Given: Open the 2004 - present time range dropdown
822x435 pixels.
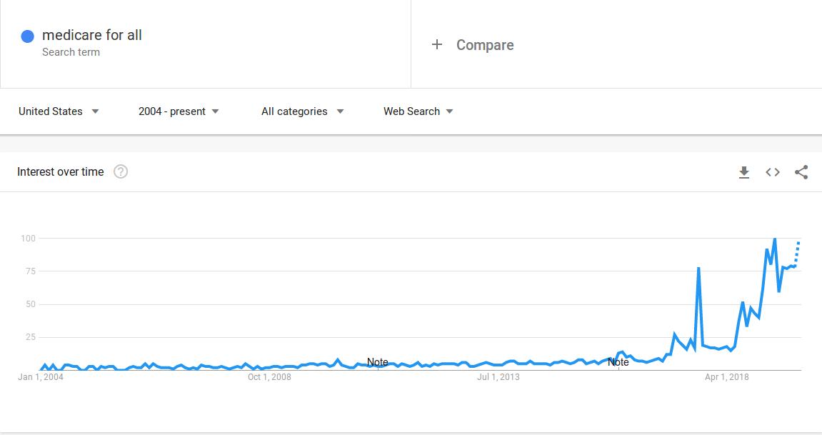Looking at the screenshot, I should [179, 111].
